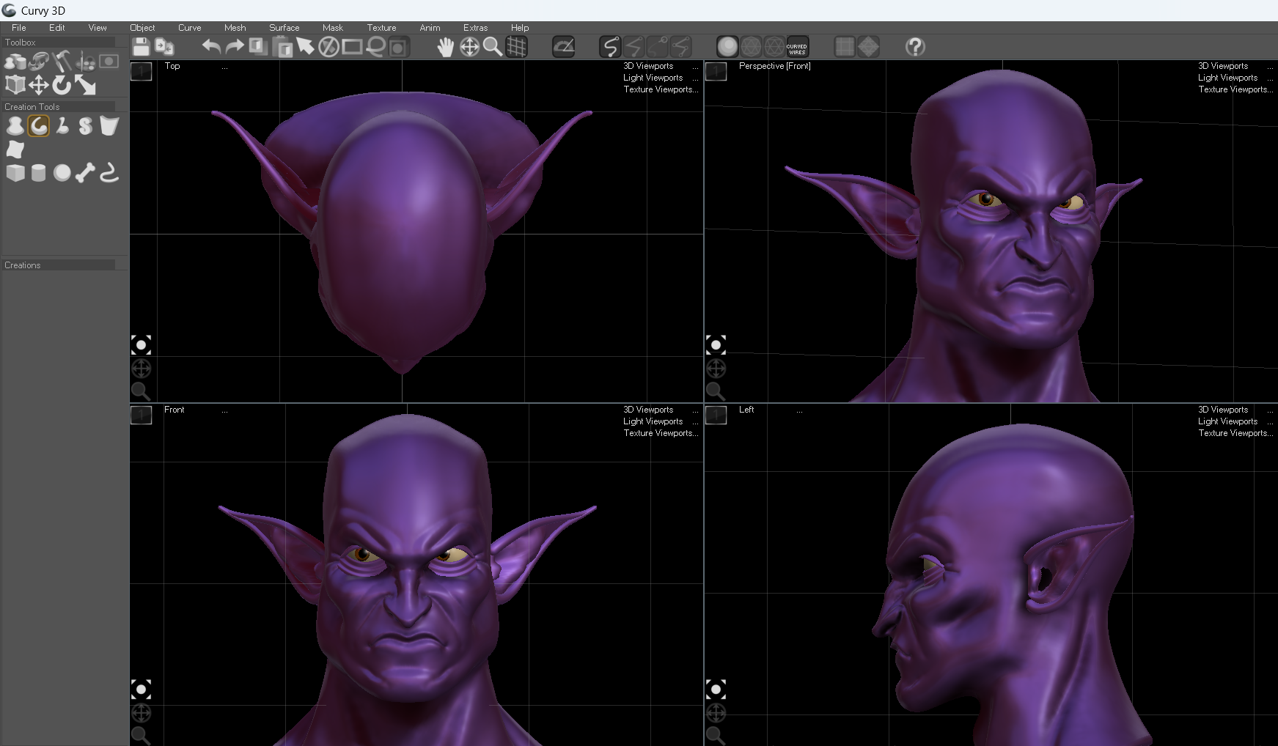The height and width of the screenshot is (746, 1278).
Task: Choose the rectangle selection tool
Action: tap(352, 47)
